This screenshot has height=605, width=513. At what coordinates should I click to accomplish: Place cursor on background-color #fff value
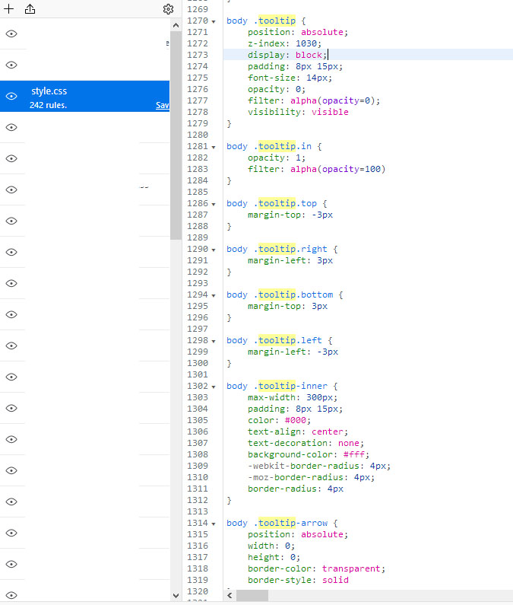356,454
